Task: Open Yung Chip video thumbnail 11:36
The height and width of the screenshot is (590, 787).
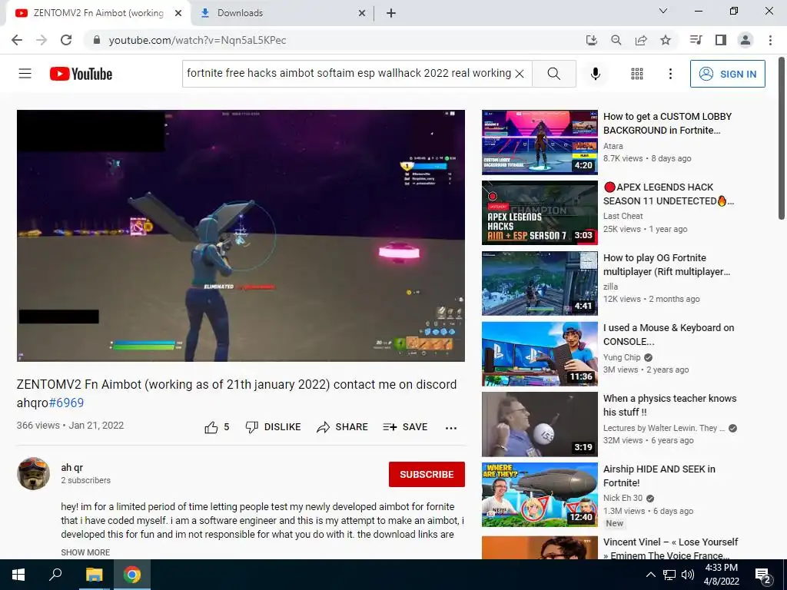Action: [x=540, y=354]
